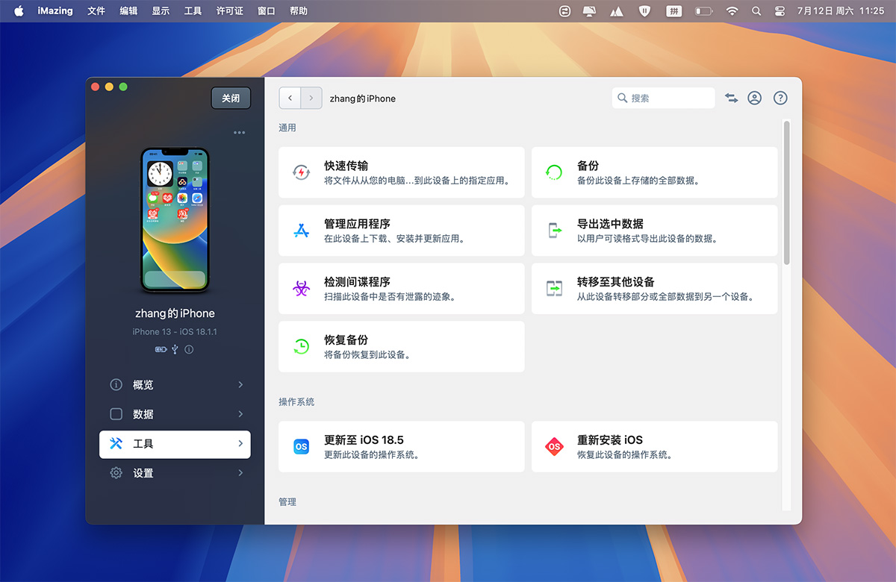Click the USB connection icon under device name
Viewport: 896px width, 582px height.
(x=175, y=349)
